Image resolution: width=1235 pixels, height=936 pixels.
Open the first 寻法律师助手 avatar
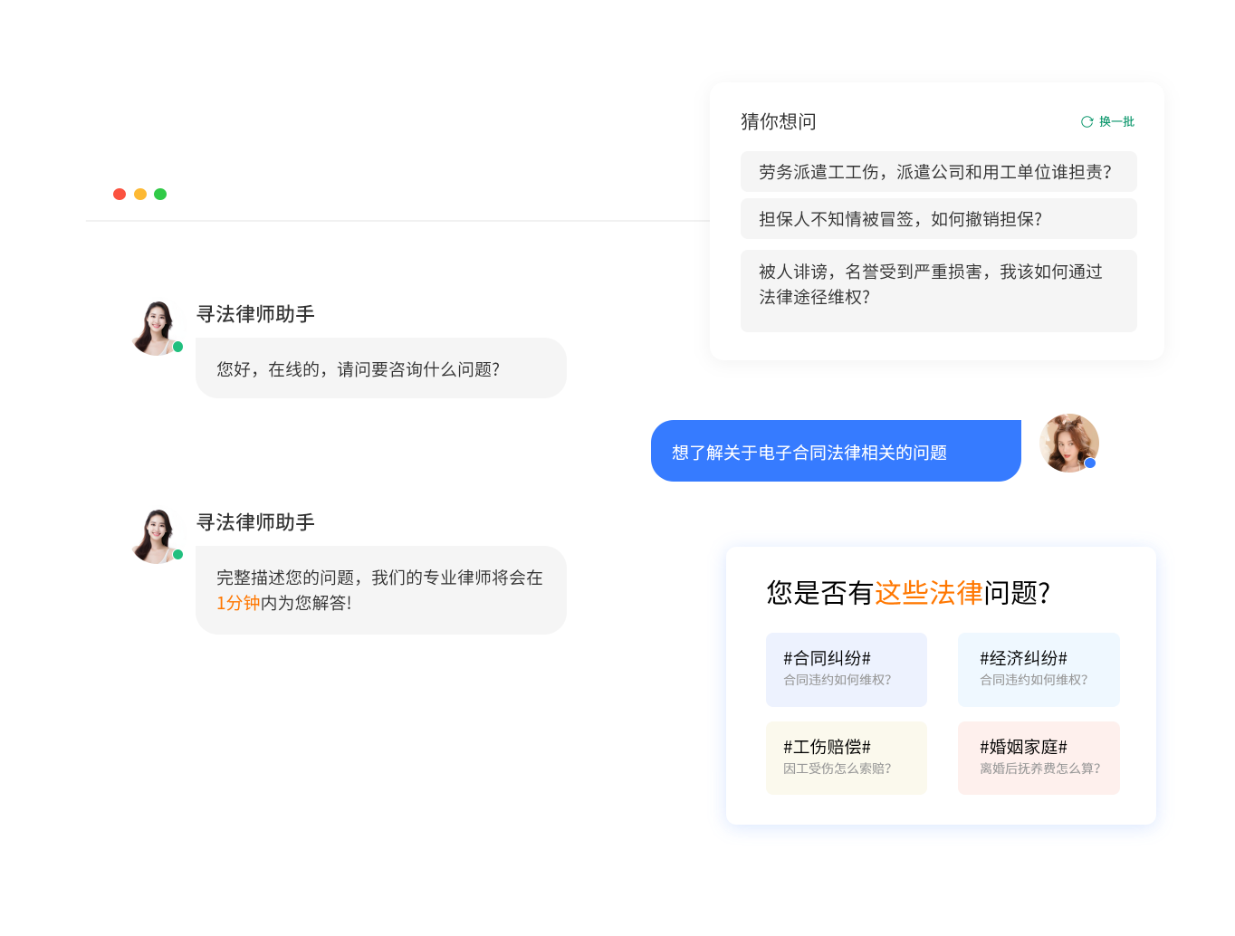click(157, 328)
